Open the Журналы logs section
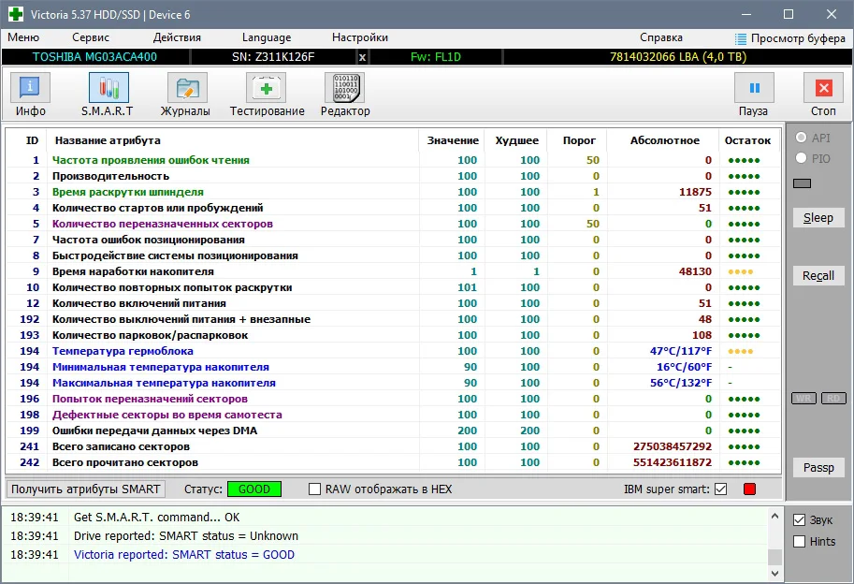Screen dimensions: 854x584 click(x=188, y=89)
